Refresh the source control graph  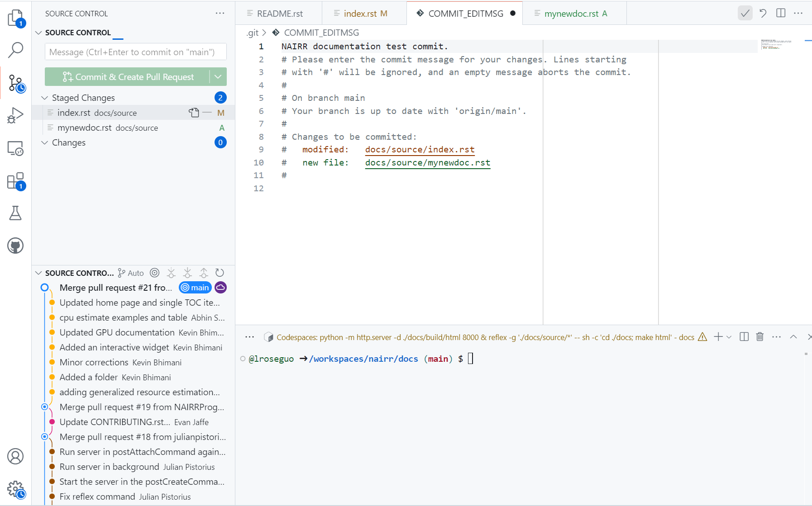pos(220,273)
